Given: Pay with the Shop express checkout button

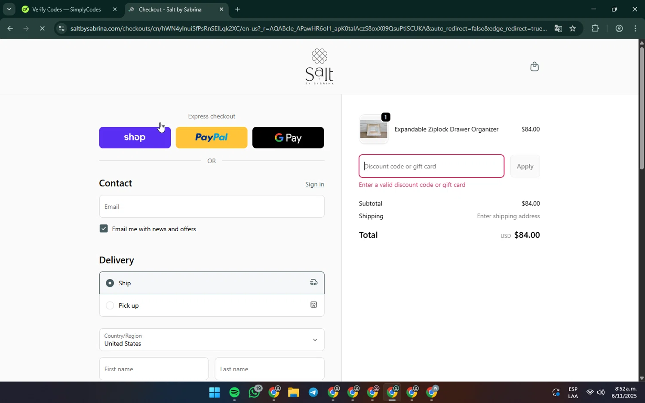Looking at the screenshot, I should pyautogui.click(x=135, y=137).
